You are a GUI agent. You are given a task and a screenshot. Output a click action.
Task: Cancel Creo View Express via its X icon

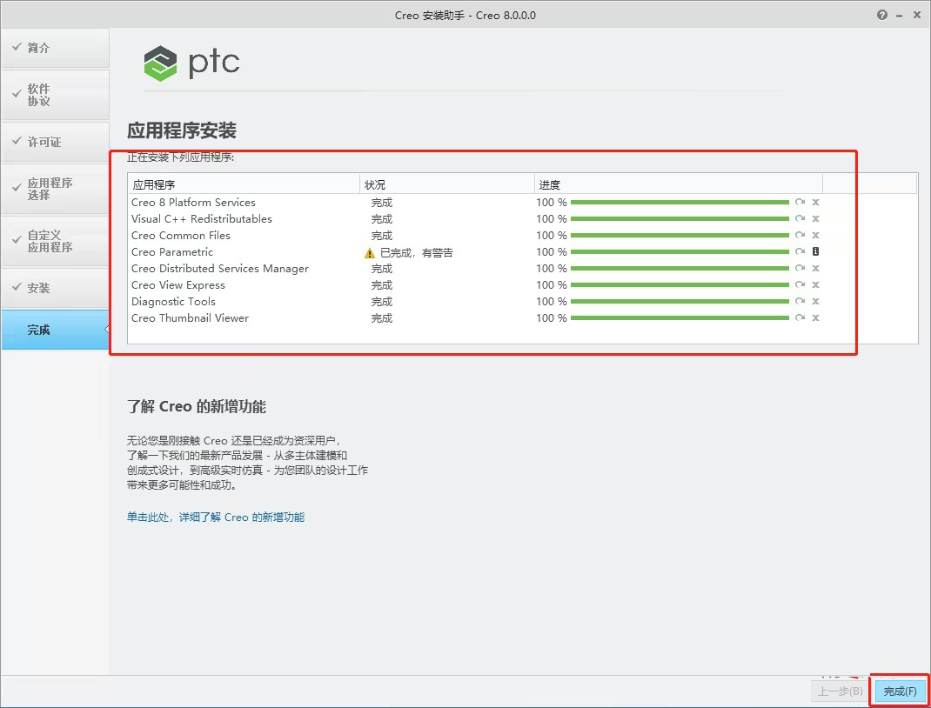(815, 284)
